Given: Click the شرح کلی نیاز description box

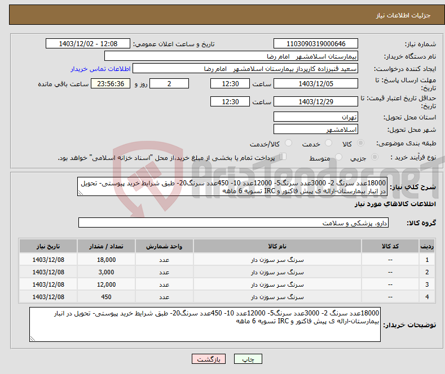Looking at the screenshot, I should [x=232, y=186].
